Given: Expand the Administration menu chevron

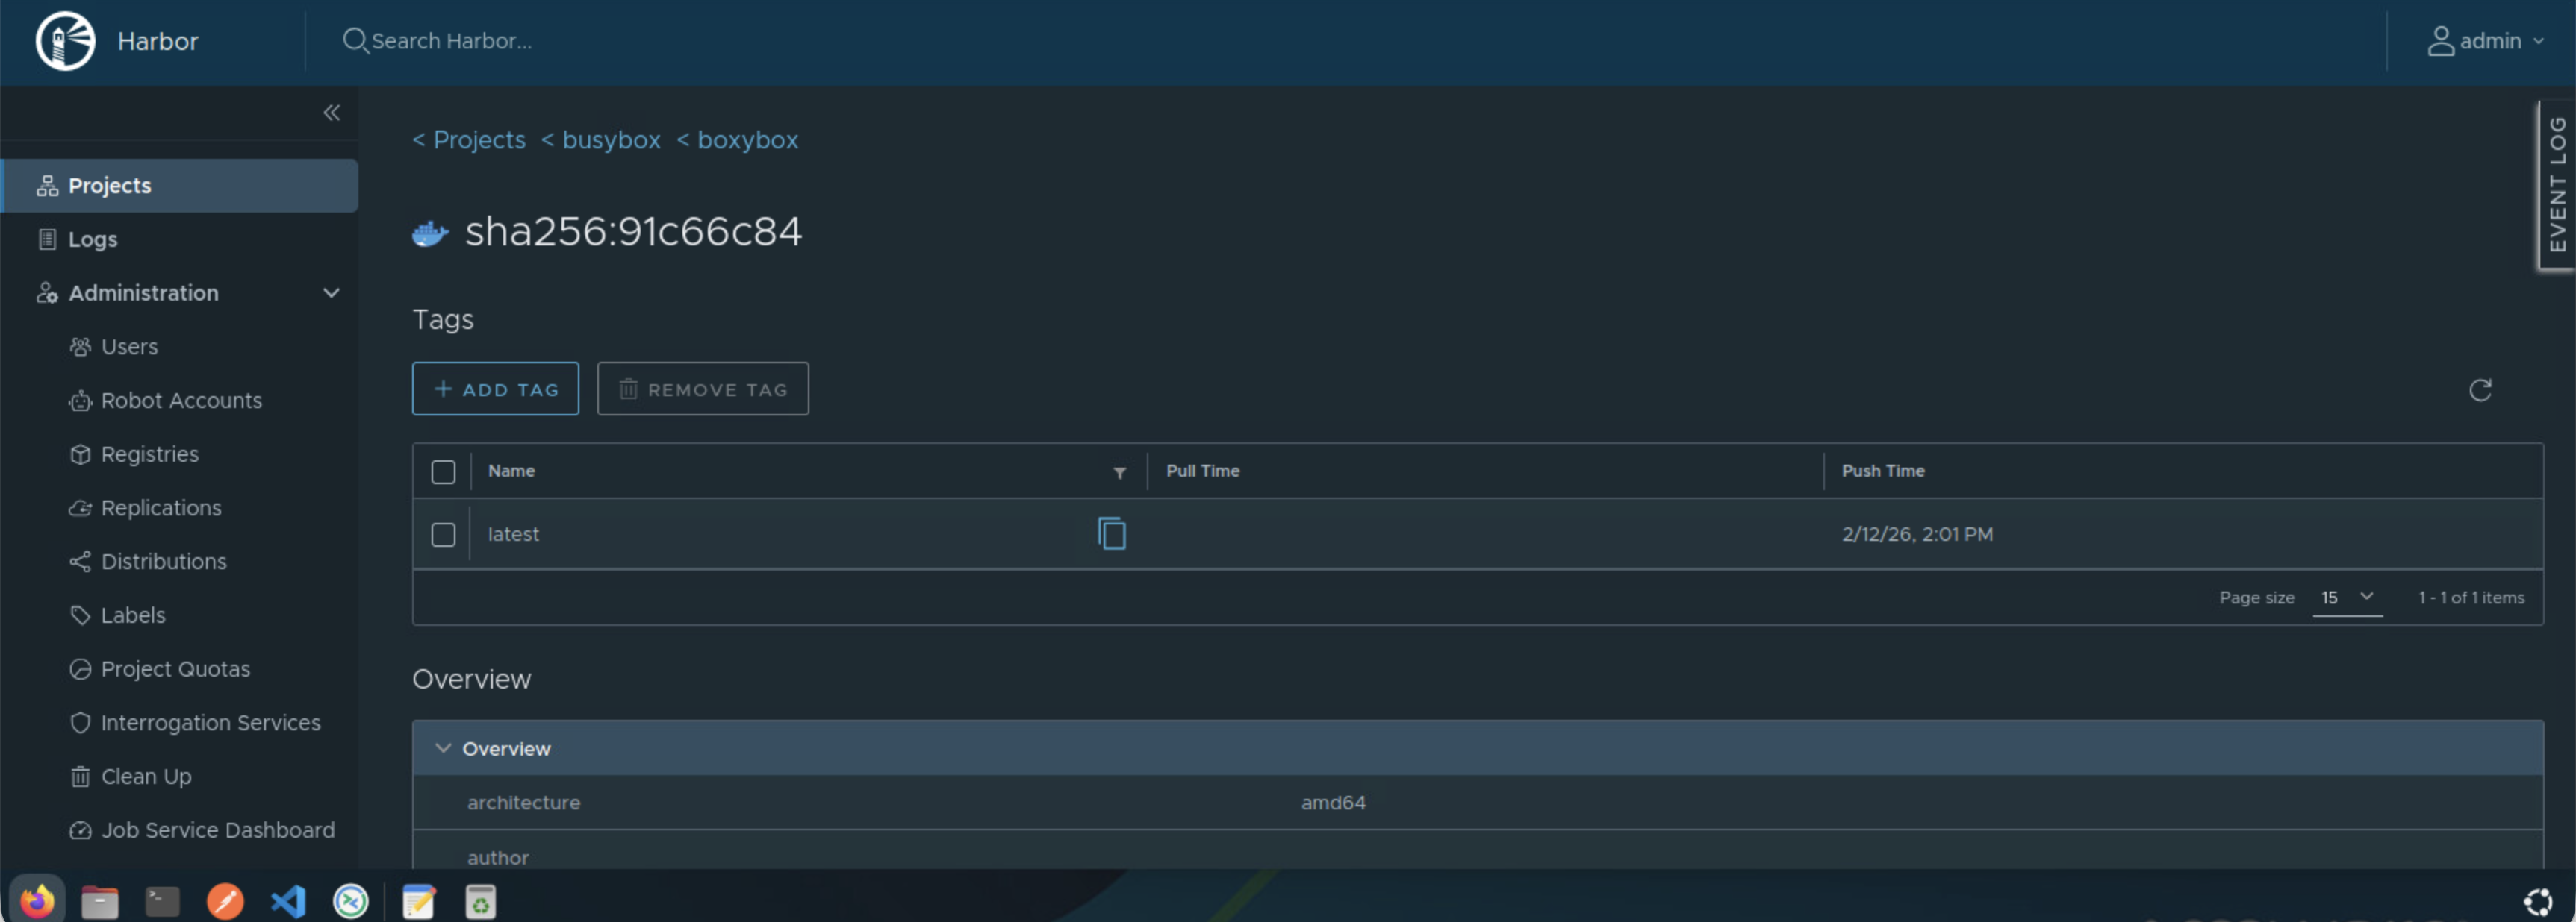Looking at the screenshot, I should pos(331,292).
